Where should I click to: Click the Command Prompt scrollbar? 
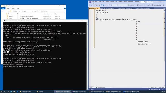[x=87, y=56]
